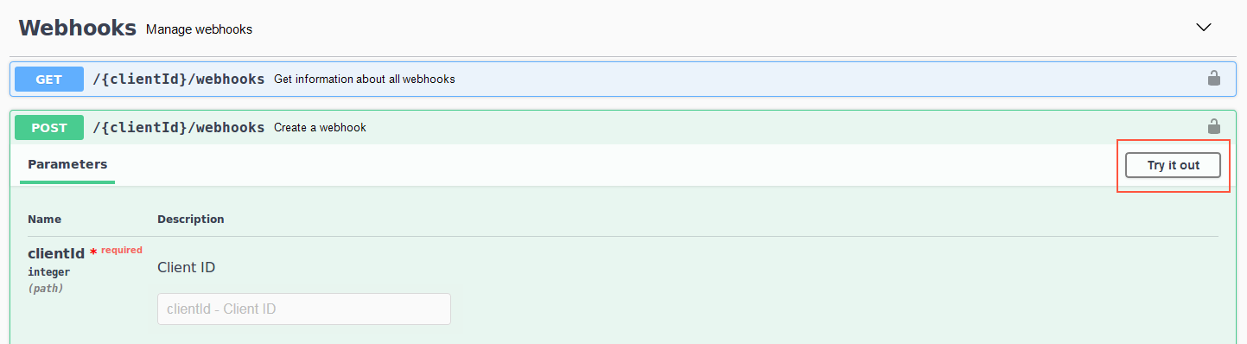Click the Webhooks section heading
This screenshot has height=344, width=1247.
point(78,28)
